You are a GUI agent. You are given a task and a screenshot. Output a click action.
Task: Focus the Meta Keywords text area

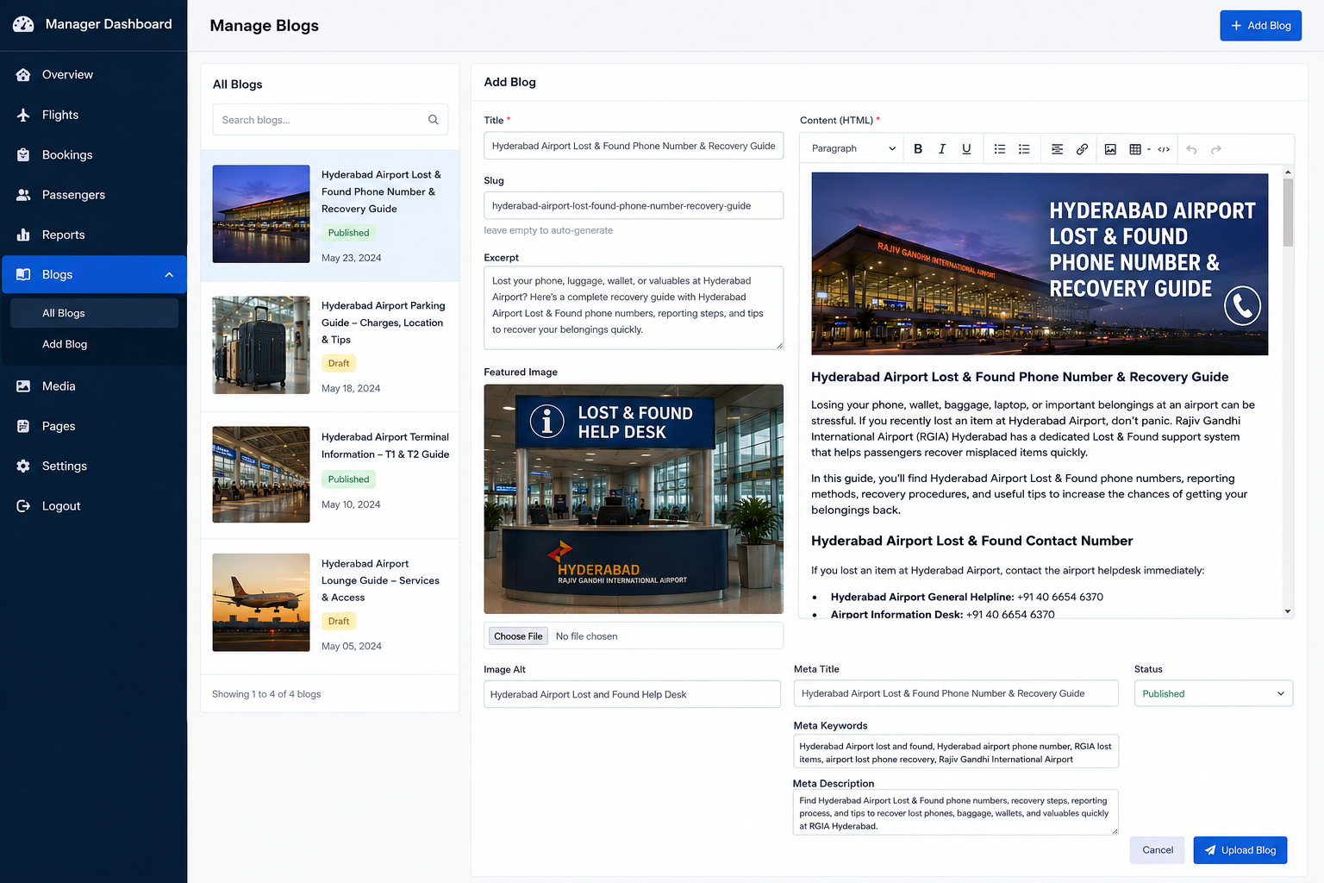(x=956, y=752)
